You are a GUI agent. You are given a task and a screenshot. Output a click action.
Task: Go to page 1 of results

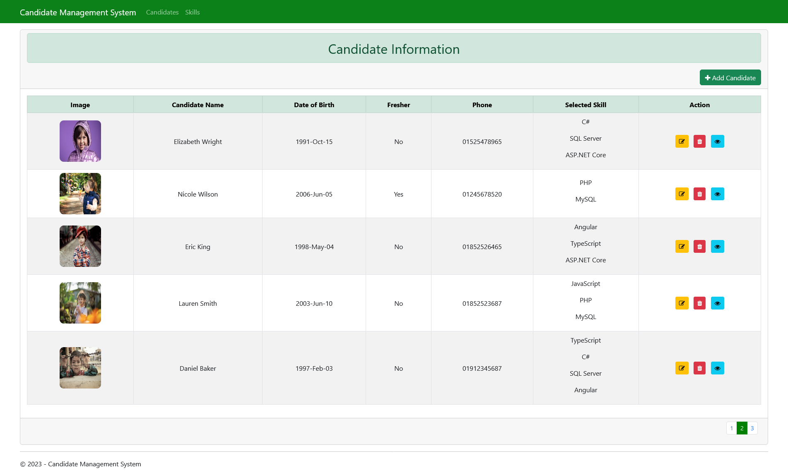click(731, 428)
